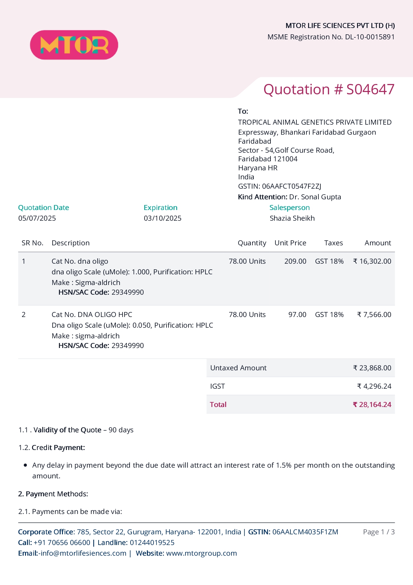Select the Quotation Date label
Screen dimensions: 413x585
click(x=44, y=208)
